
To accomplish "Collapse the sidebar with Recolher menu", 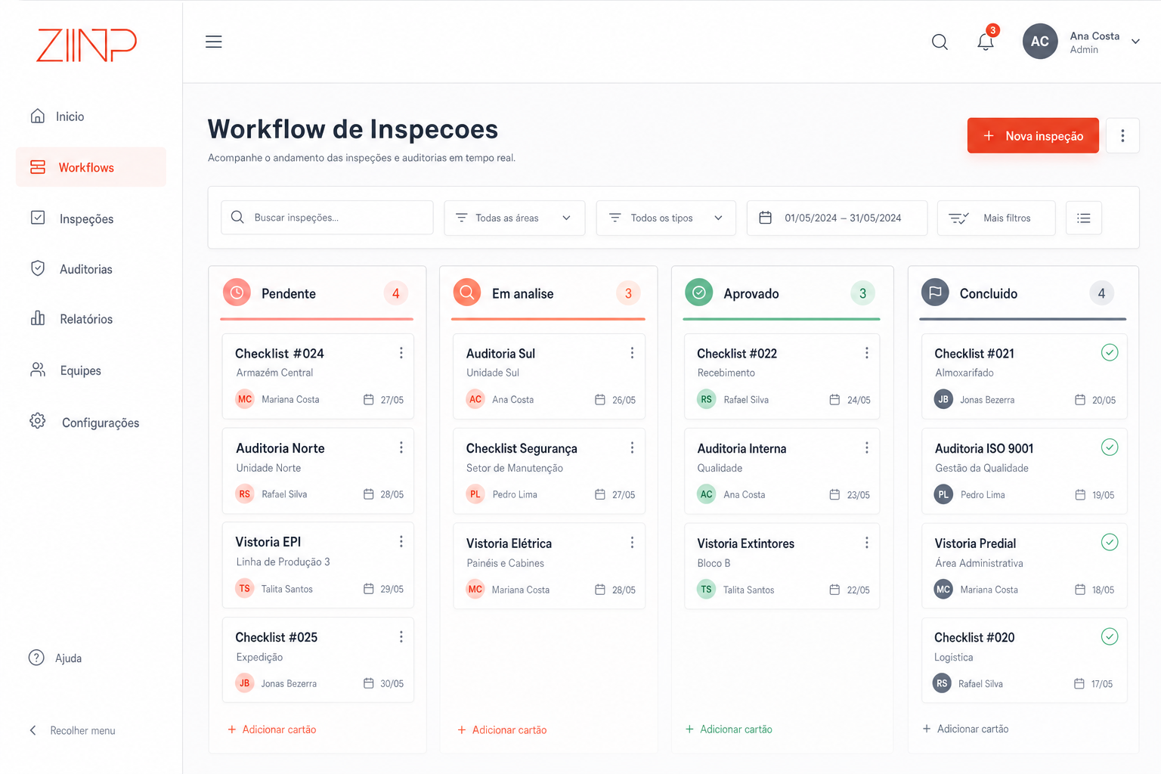I will point(73,730).
